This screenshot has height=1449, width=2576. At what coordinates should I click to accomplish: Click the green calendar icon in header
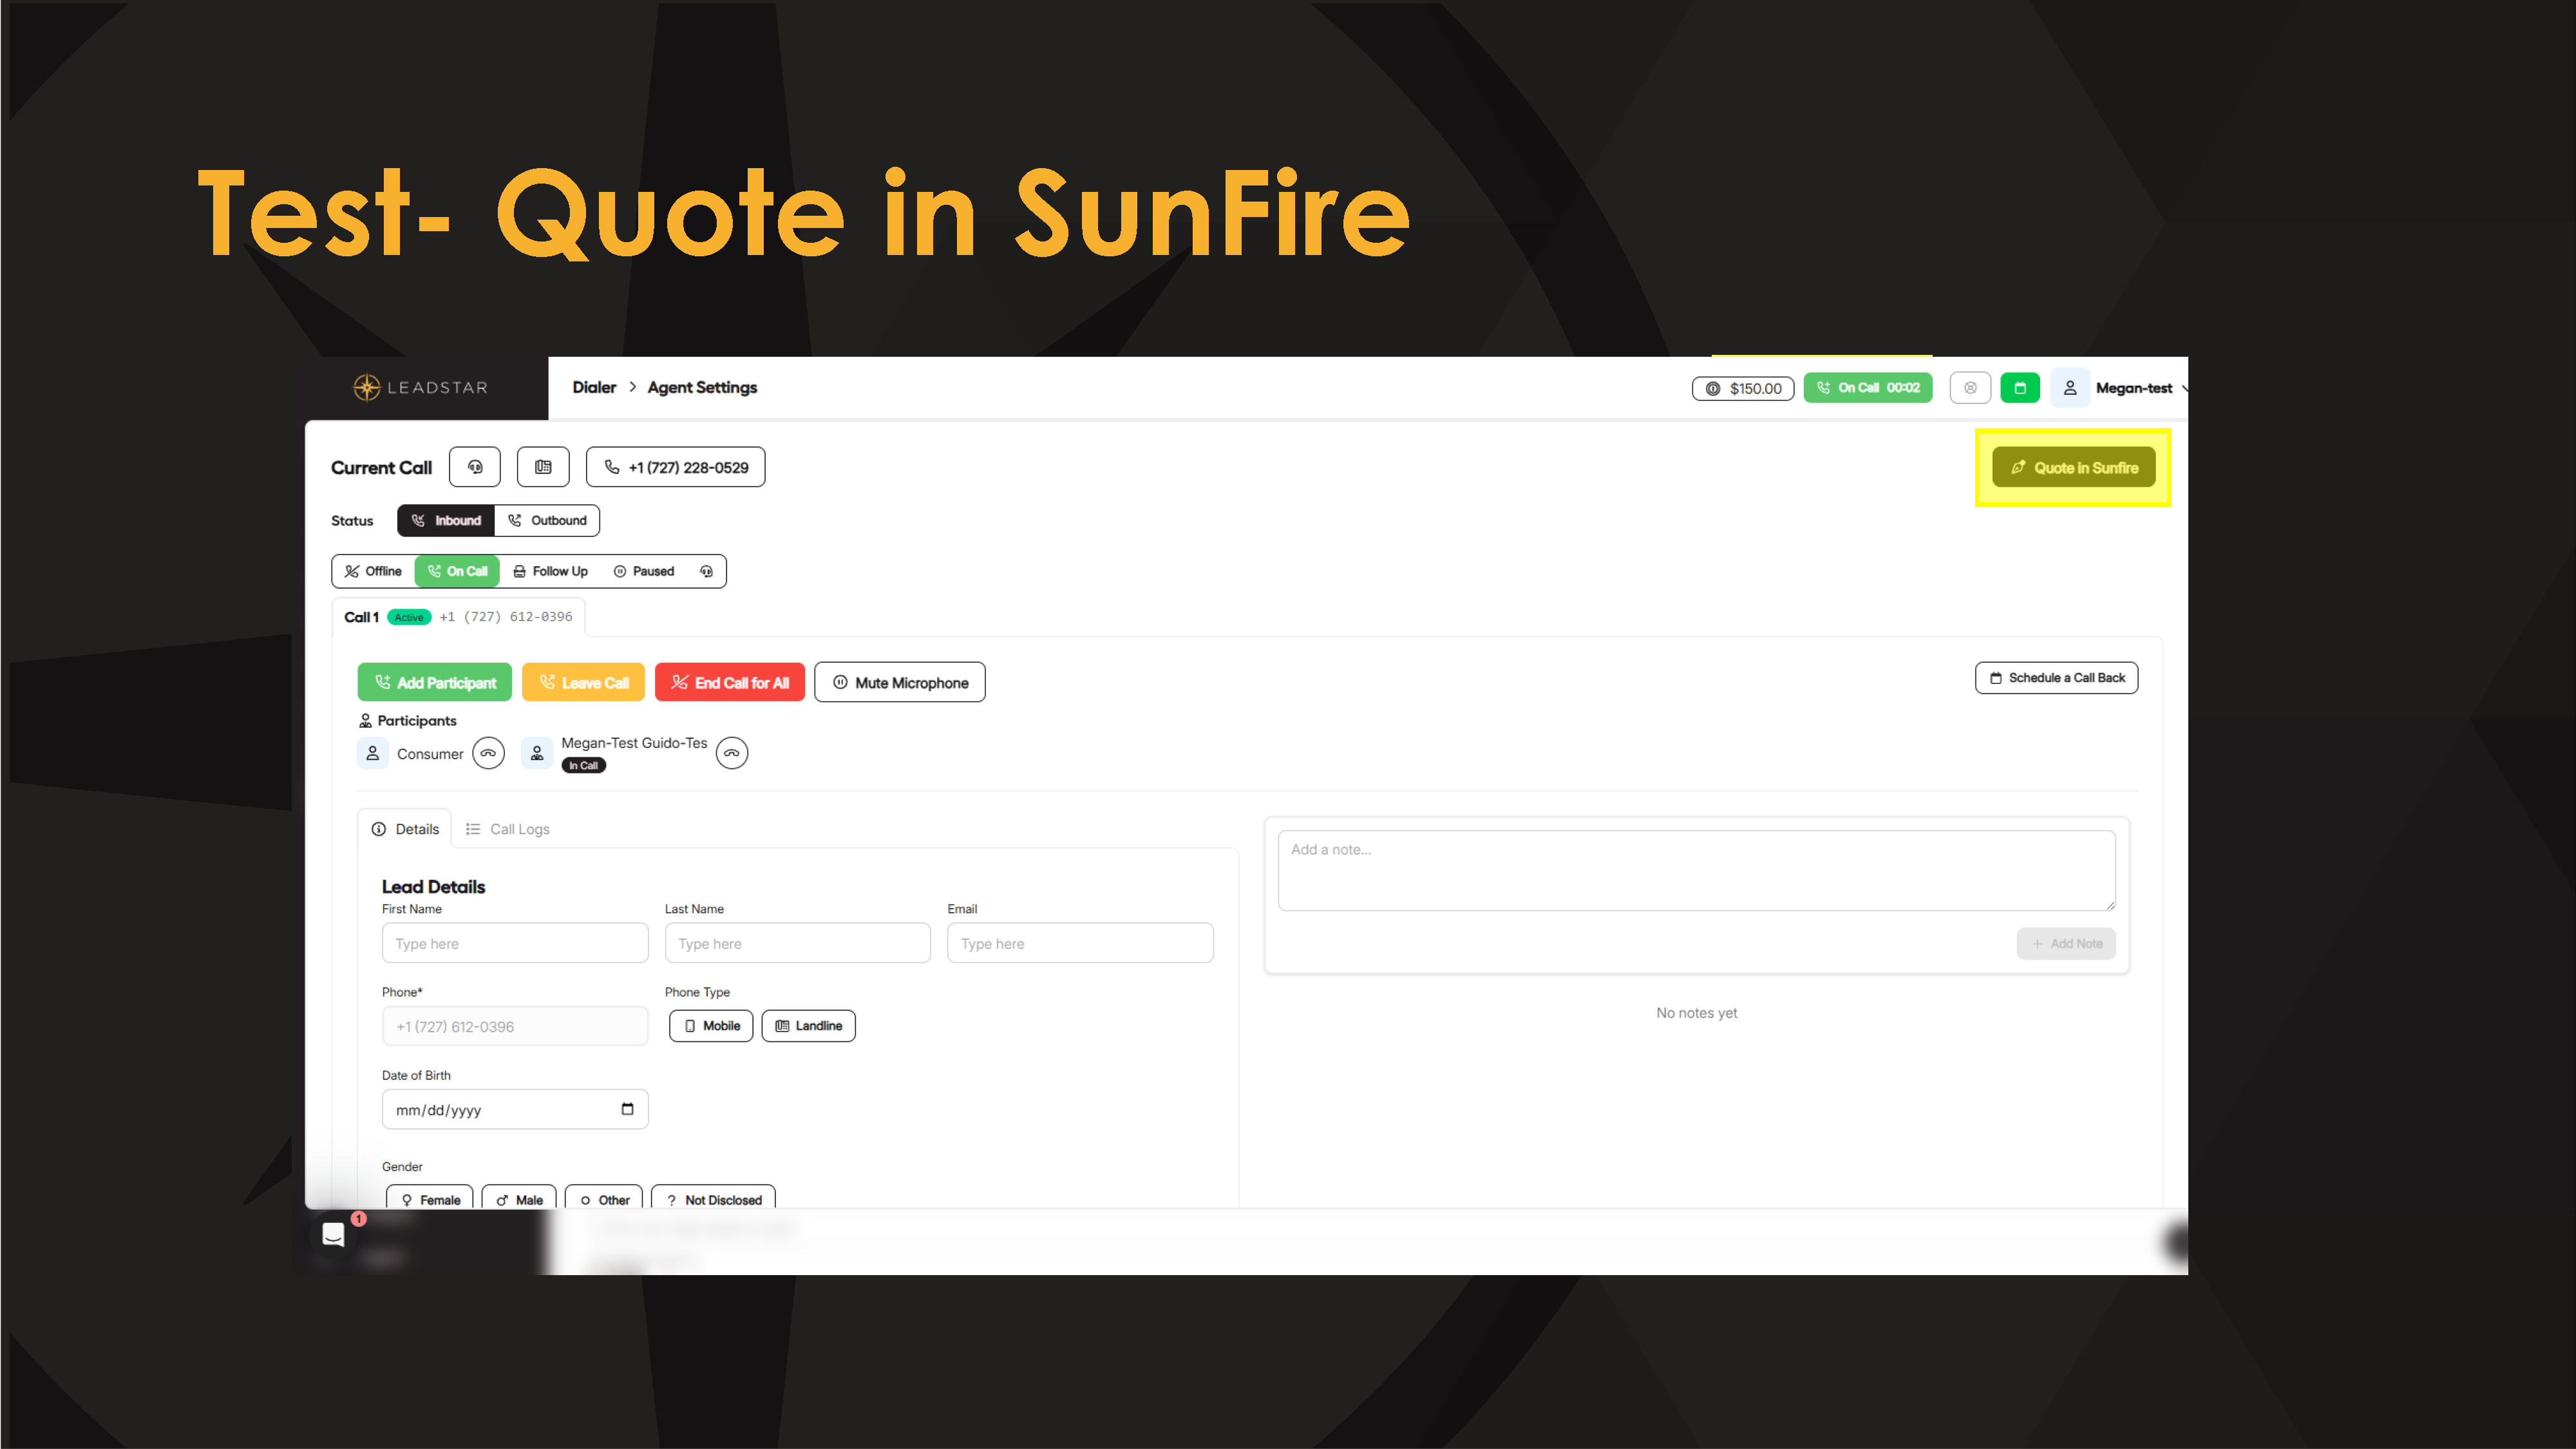[x=2020, y=388]
